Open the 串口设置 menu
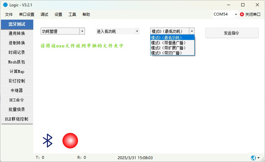 pyautogui.click(x=27, y=15)
